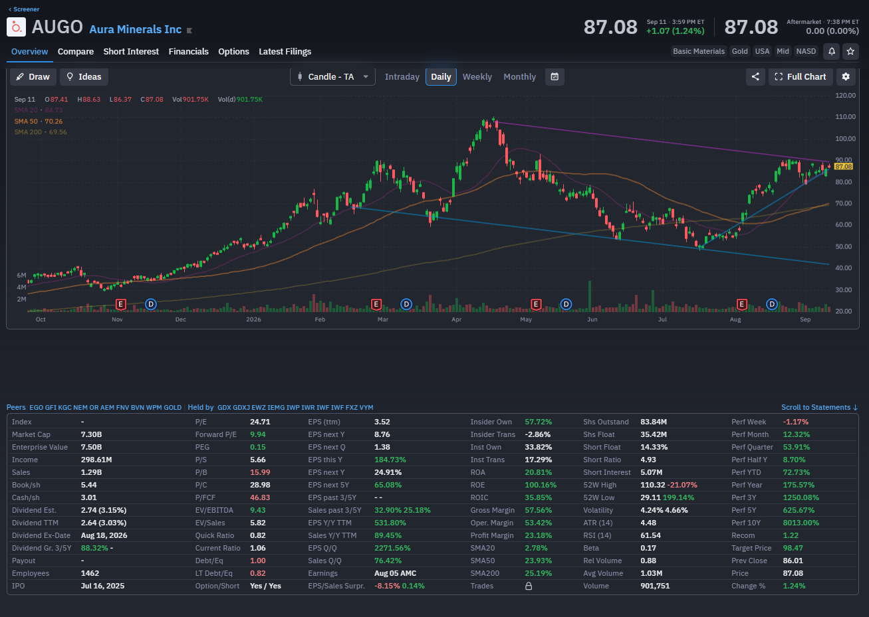Toggle the SMA 50 indicator label
Screen dimensions: 869x617
(x=39, y=121)
